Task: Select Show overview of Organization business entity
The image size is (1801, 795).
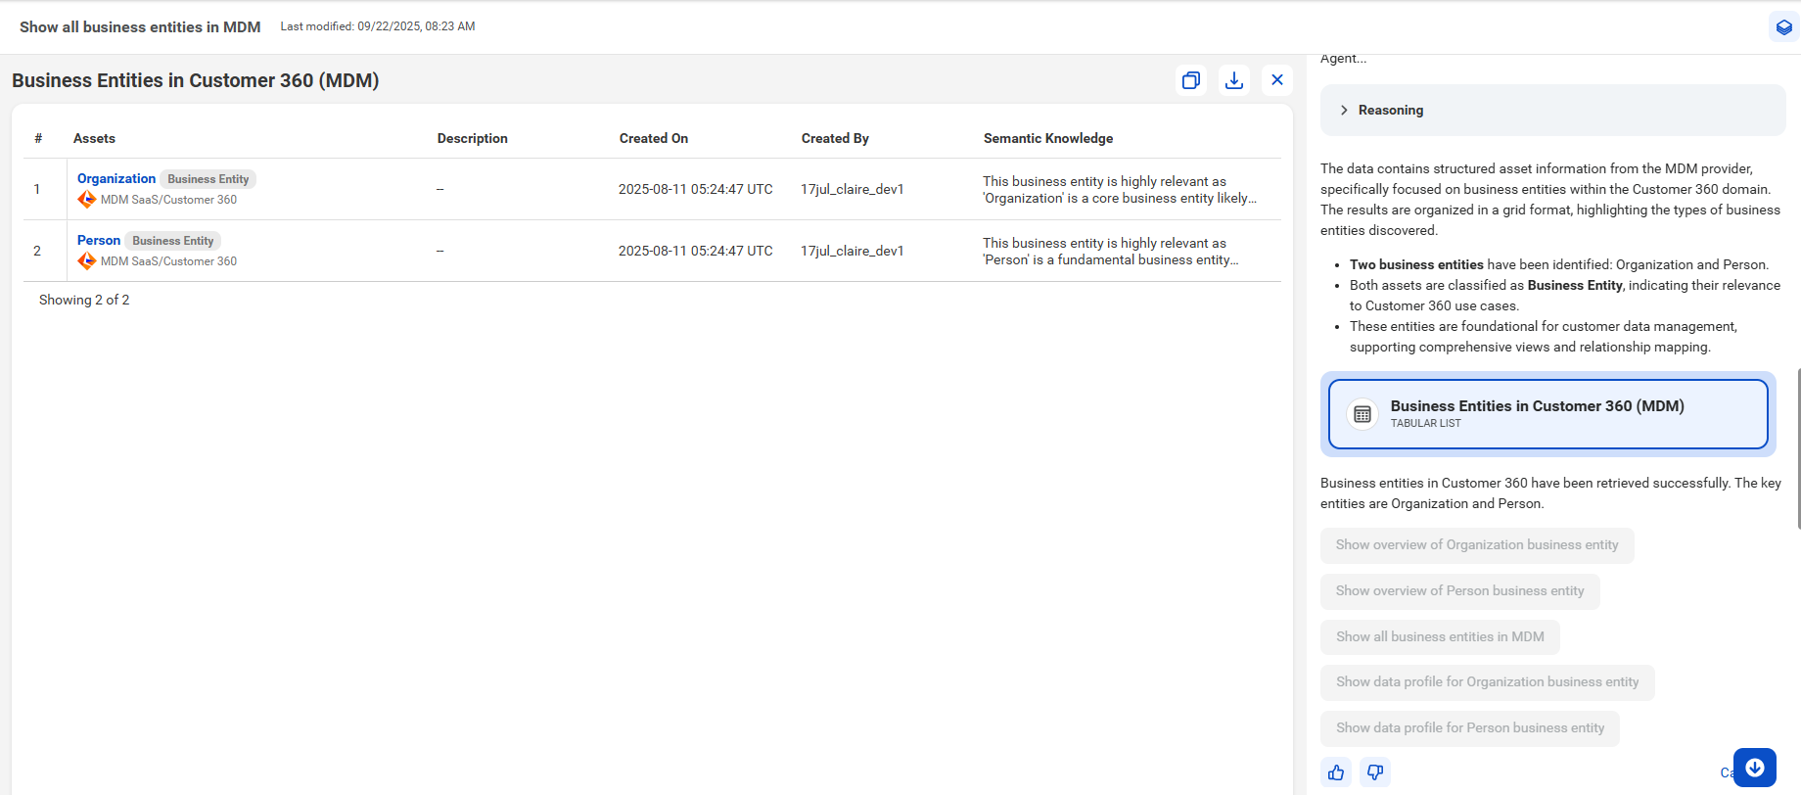Action: [x=1477, y=545]
